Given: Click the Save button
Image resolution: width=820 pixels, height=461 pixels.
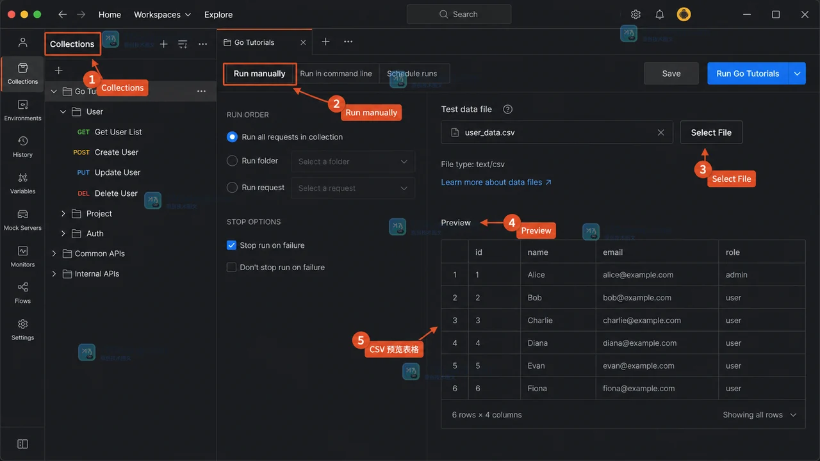Looking at the screenshot, I should pyautogui.click(x=671, y=74).
